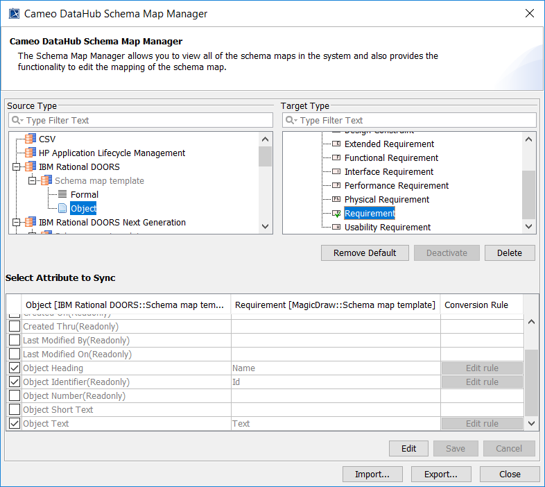The image size is (545, 487).
Task: Collapse the Schema map template node
Action: 32,180
